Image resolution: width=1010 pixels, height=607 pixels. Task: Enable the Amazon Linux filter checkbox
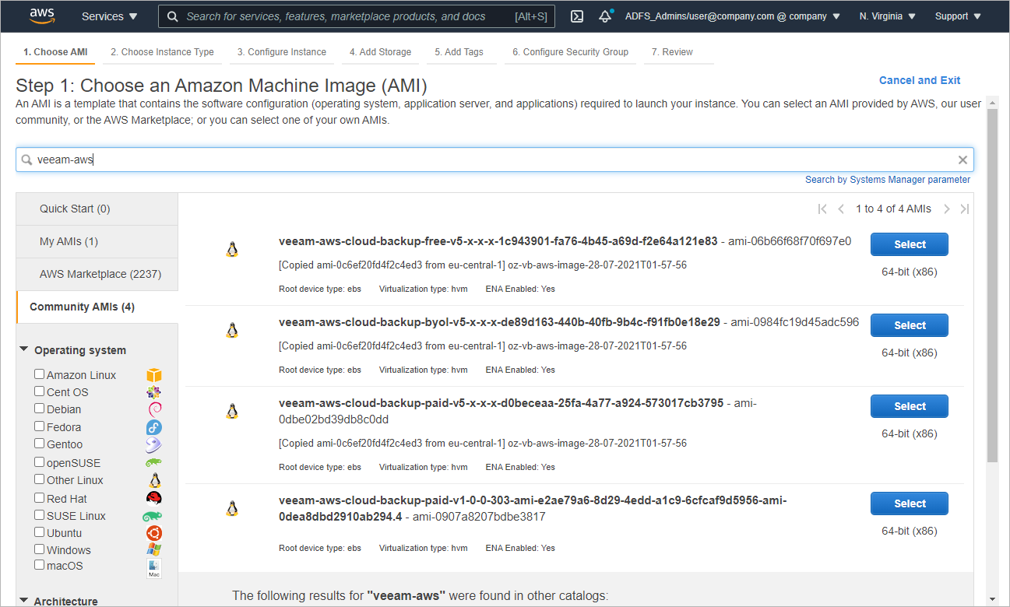(40, 374)
